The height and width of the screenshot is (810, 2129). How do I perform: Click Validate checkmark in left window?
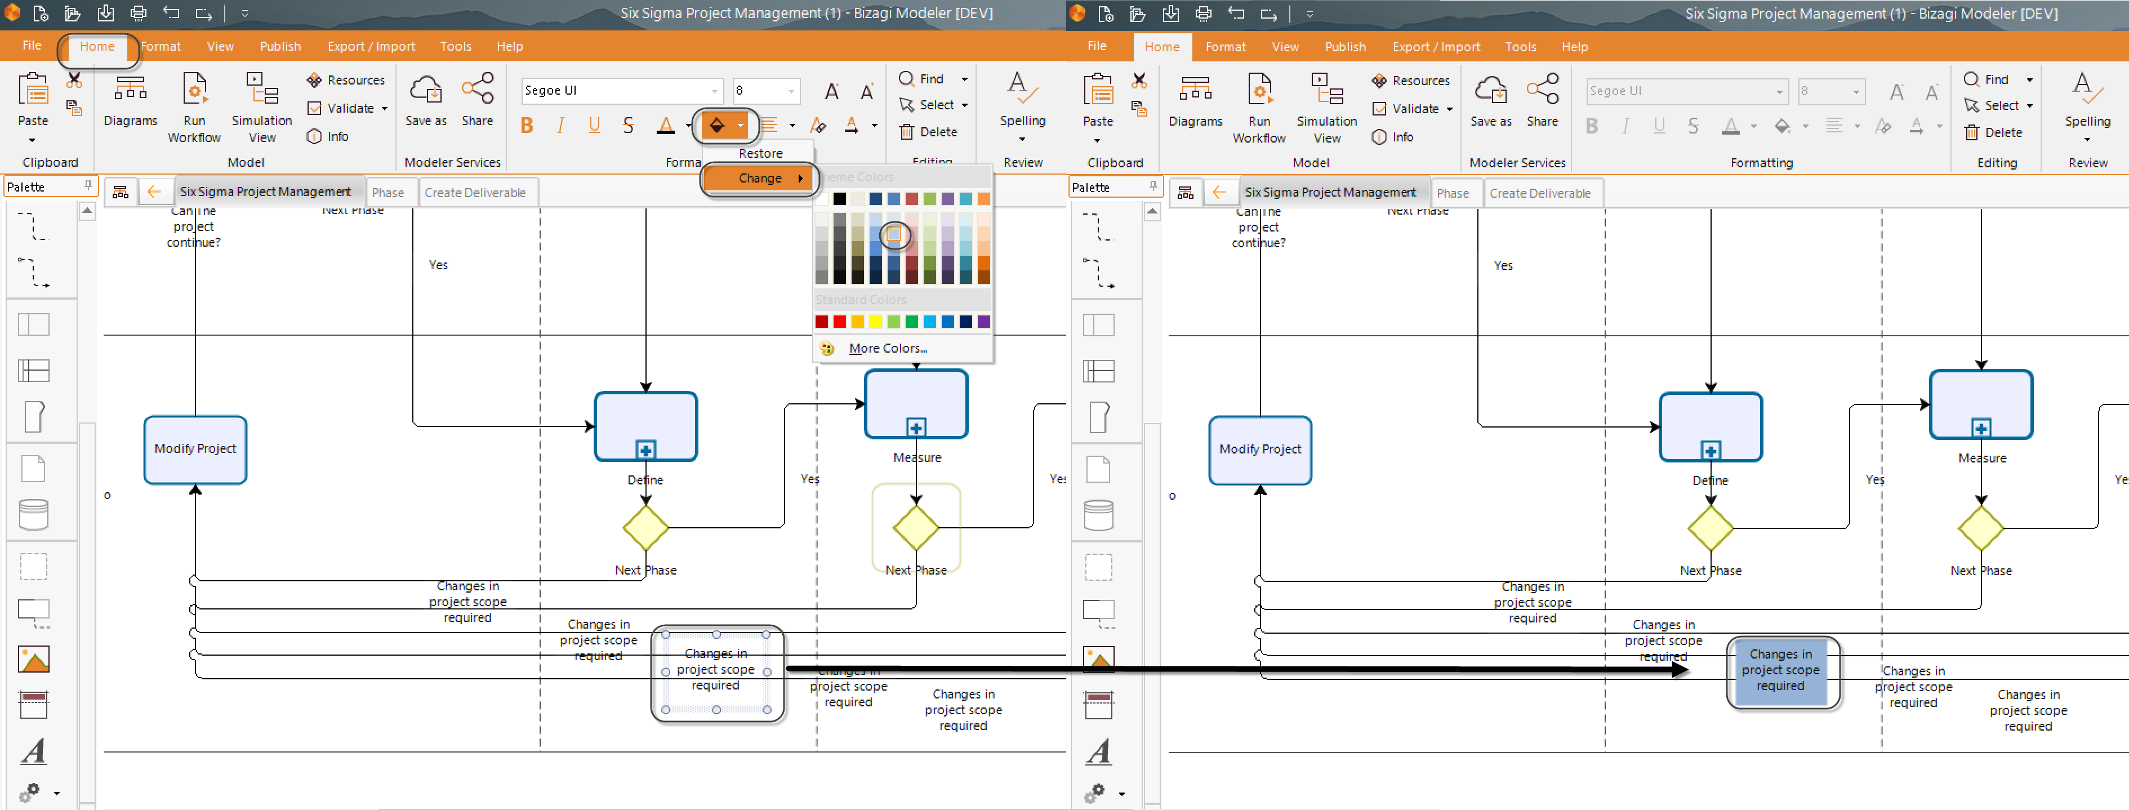coord(314,108)
